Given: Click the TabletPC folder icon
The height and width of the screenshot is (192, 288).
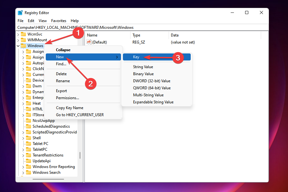Looking at the screenshot, I should [x=28, y=149].
